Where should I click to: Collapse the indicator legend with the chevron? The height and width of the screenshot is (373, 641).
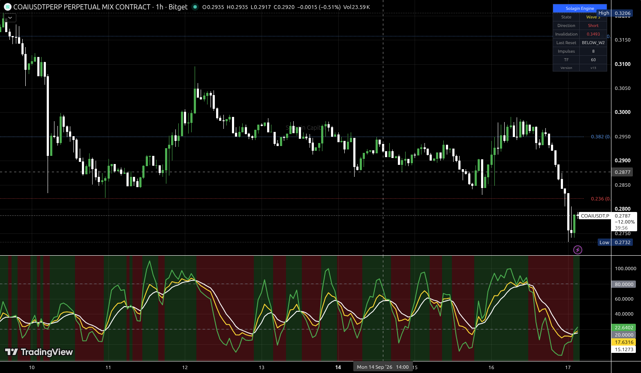click(10, 18)
